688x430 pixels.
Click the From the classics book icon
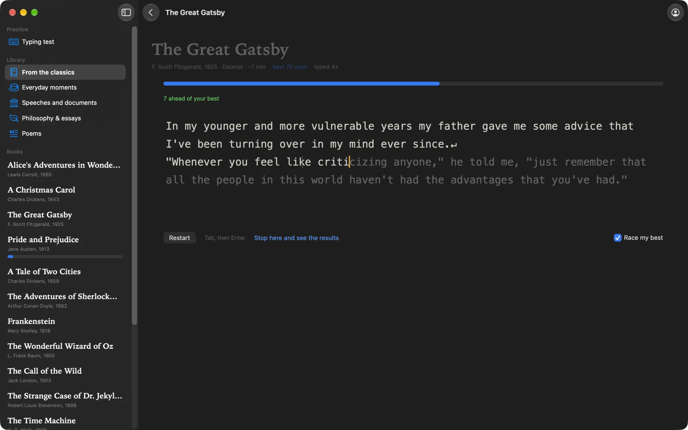coord(14,72)
